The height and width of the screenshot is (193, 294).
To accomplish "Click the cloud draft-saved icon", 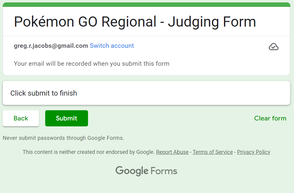I will (273, 47).
